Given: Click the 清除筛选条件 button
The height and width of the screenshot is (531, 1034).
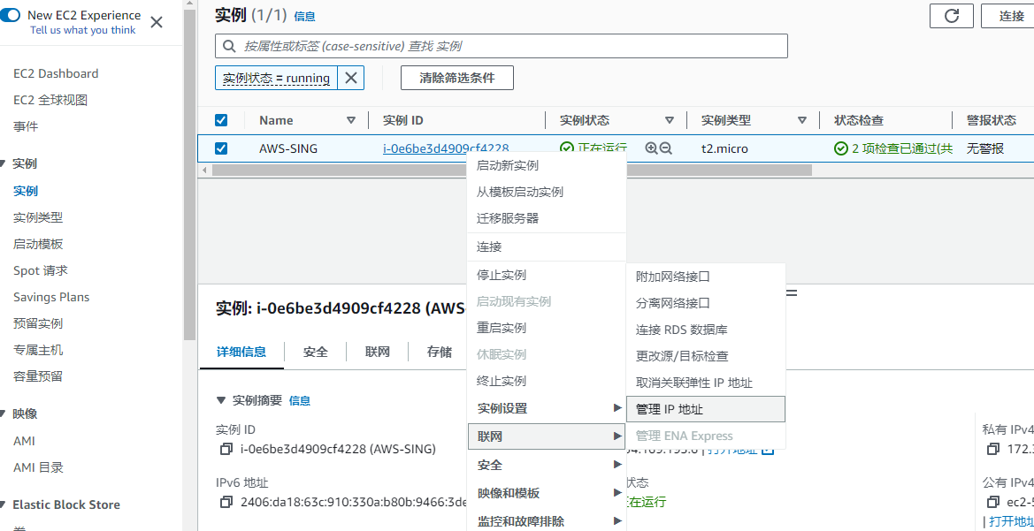Looking at the screenshot, I should [456, 78].
